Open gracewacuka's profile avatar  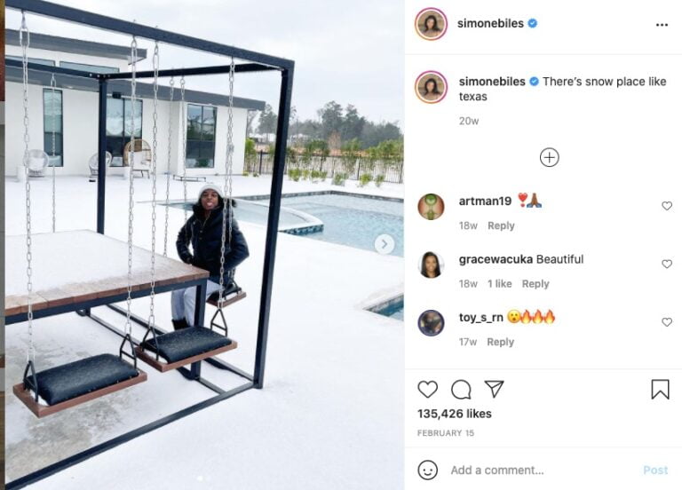[x=431, y=265]
